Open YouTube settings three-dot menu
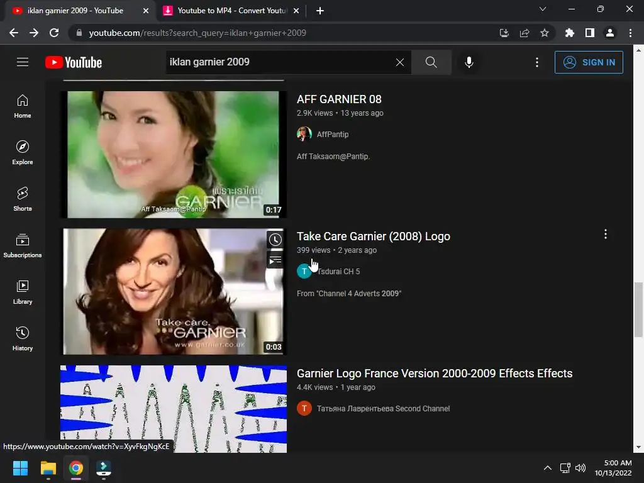This screenshot has height=483, width=644. click(537, 62)
